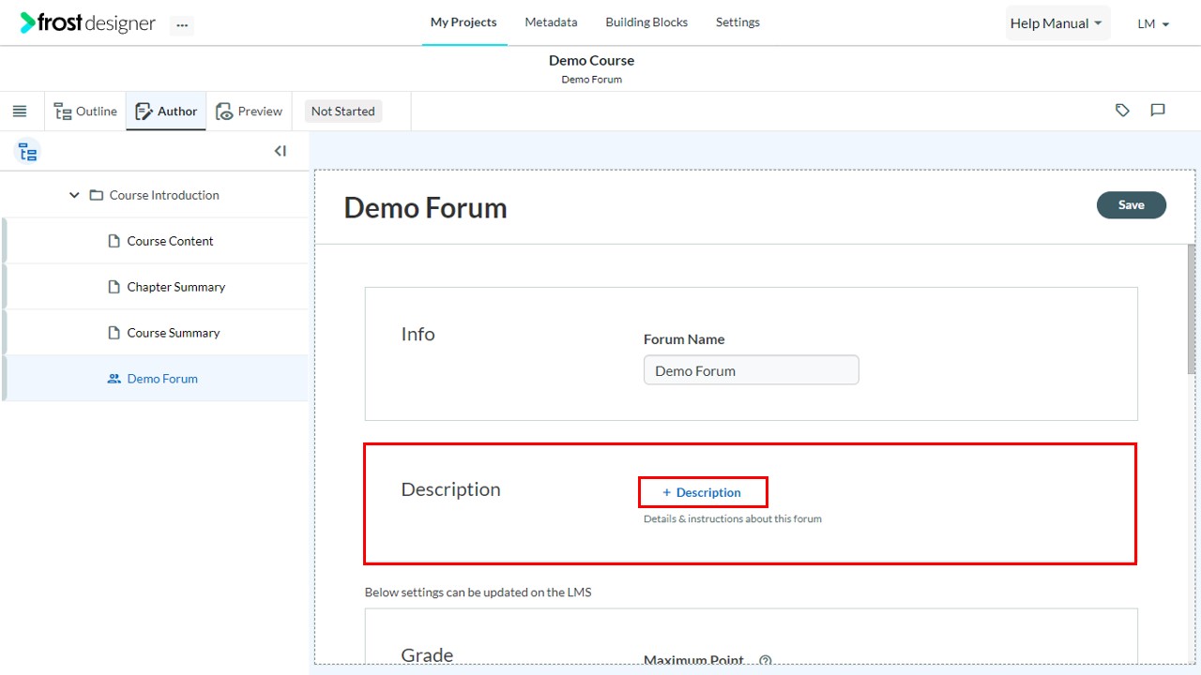The image size is (1201, 675).
Task: Click the Course Introduction tree label
Action: point(164,195)
